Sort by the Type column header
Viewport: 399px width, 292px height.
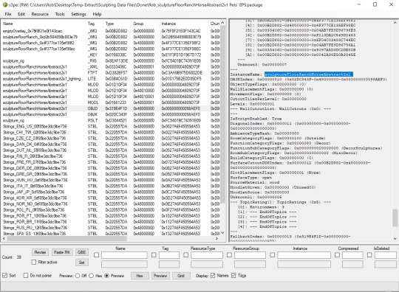(x=117, y=24)
